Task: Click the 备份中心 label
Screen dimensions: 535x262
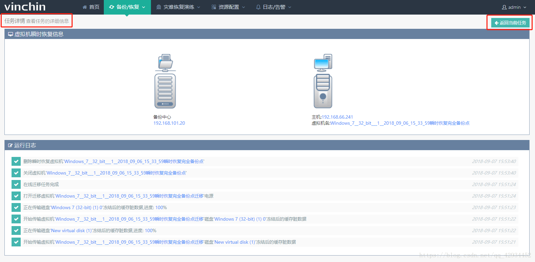Action: pos(162,117)
